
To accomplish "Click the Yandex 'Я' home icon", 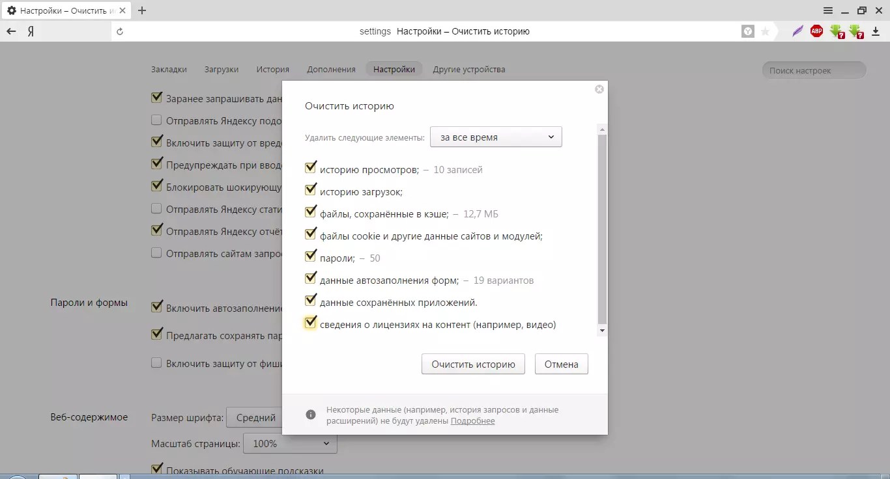I will 30,31.
